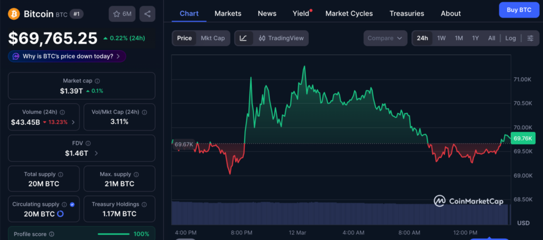Expand the FDV details chevron

click(x=96, y=153)
